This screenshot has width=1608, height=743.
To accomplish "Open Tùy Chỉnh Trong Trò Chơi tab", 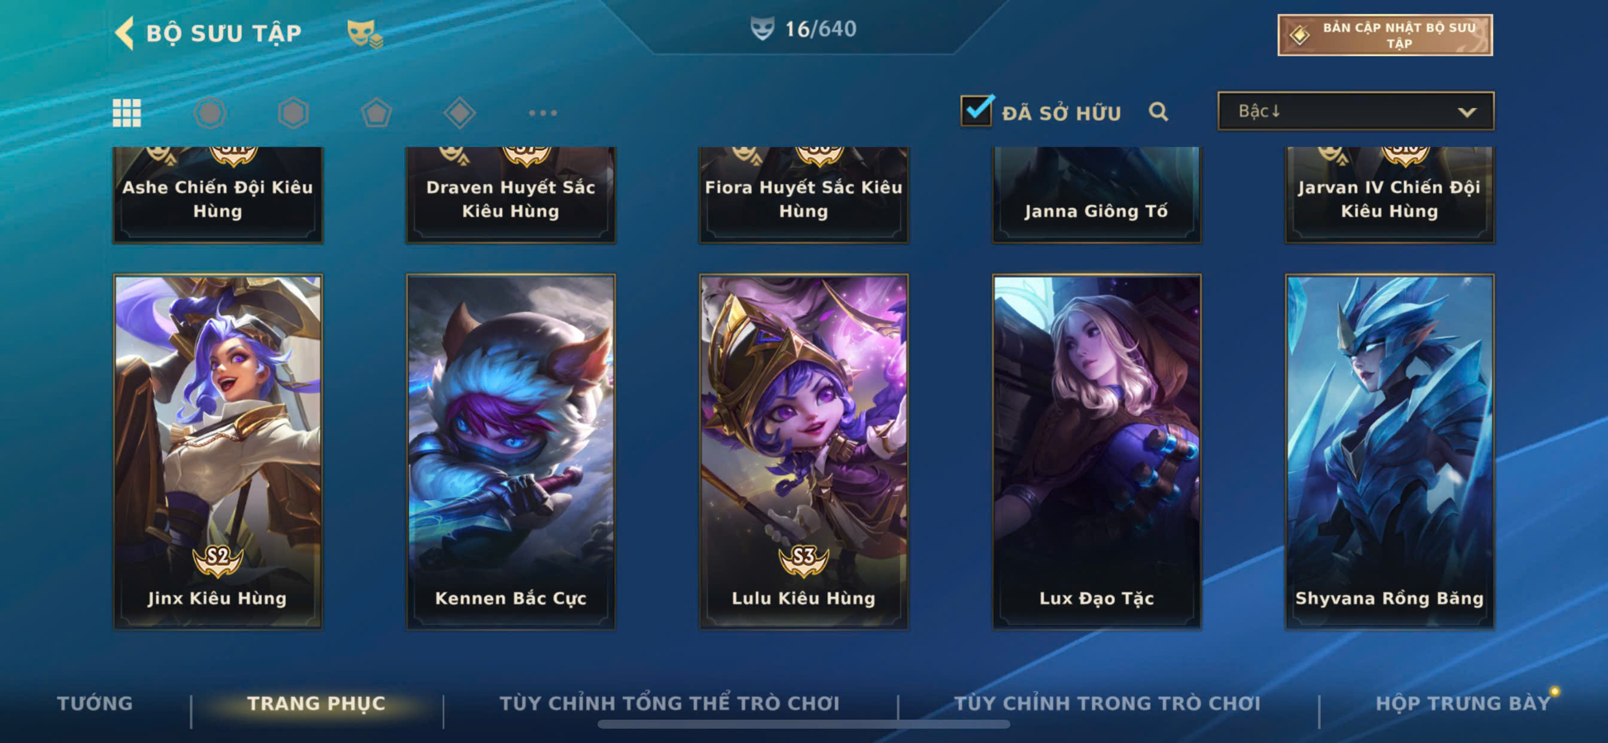I will (1107, 703).
